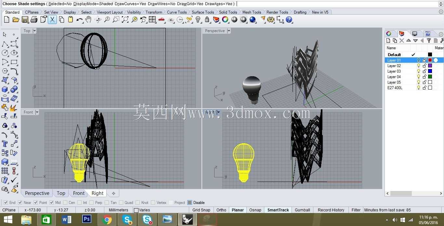Click the layer filter funnel icon
Screen dimensions: 444x226
tap(429, 41)
